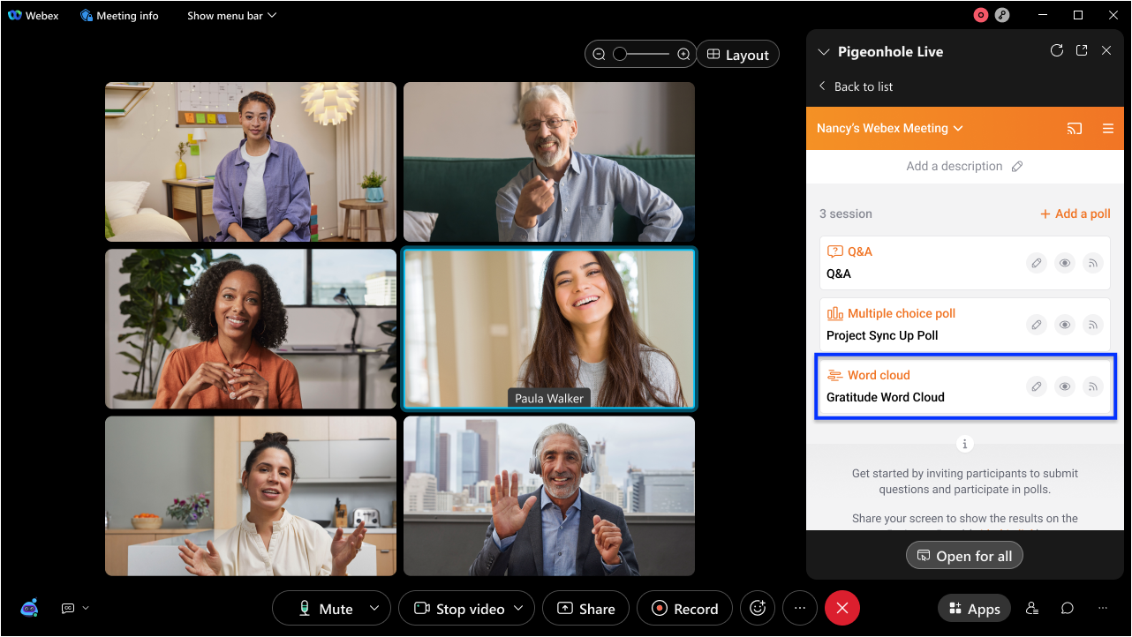Expand the Show menu bar dropdown
1132x637 pixels.
[x=231, y=15]
